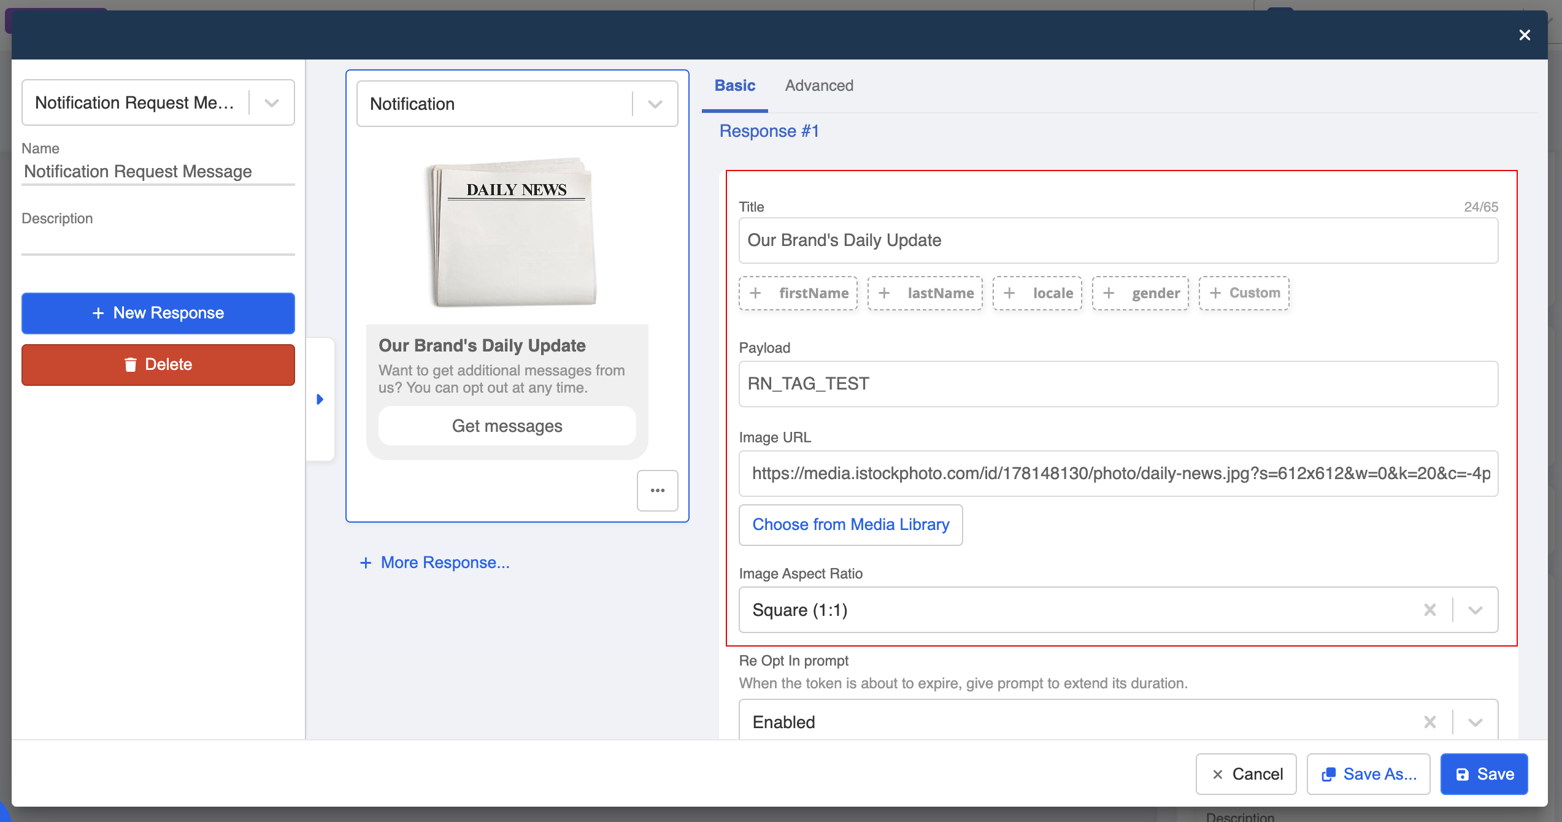Clear the Enabled Re Opt In value
Screen dimensions: 1562x822
(x=1429, y=722)
